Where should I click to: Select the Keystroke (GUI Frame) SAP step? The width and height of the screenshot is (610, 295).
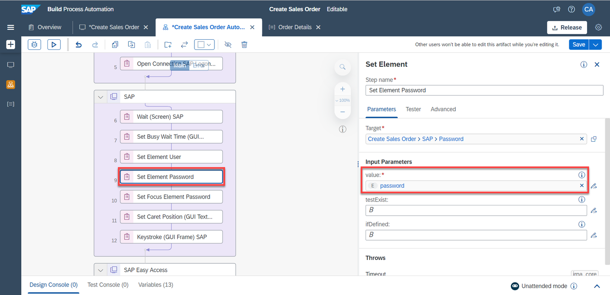click(x=171, y=237)
